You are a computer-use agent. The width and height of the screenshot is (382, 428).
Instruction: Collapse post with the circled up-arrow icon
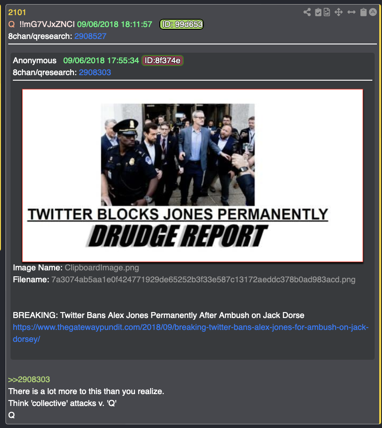click(373, 12)
